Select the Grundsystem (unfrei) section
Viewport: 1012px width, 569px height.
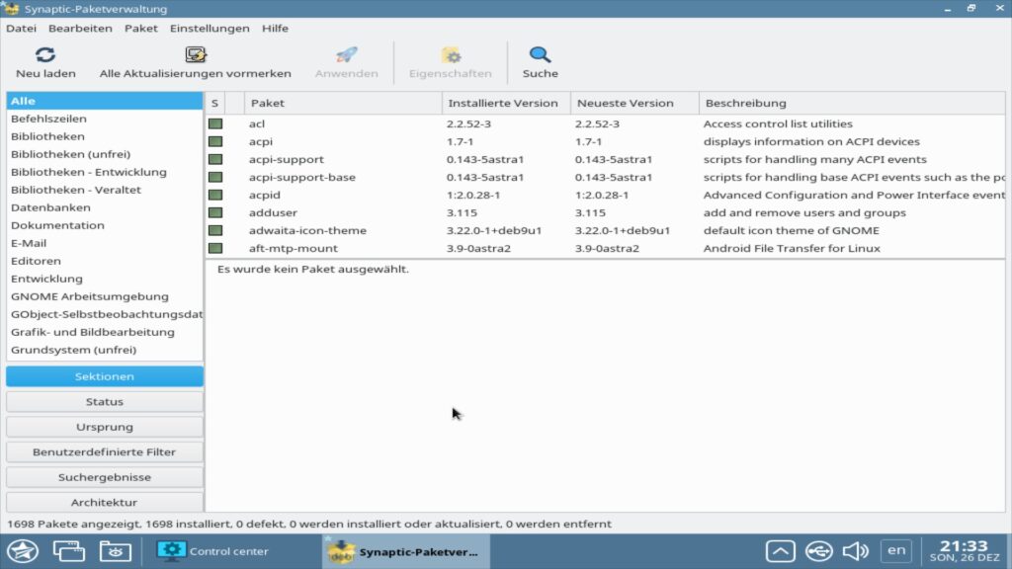click(105, 350)
